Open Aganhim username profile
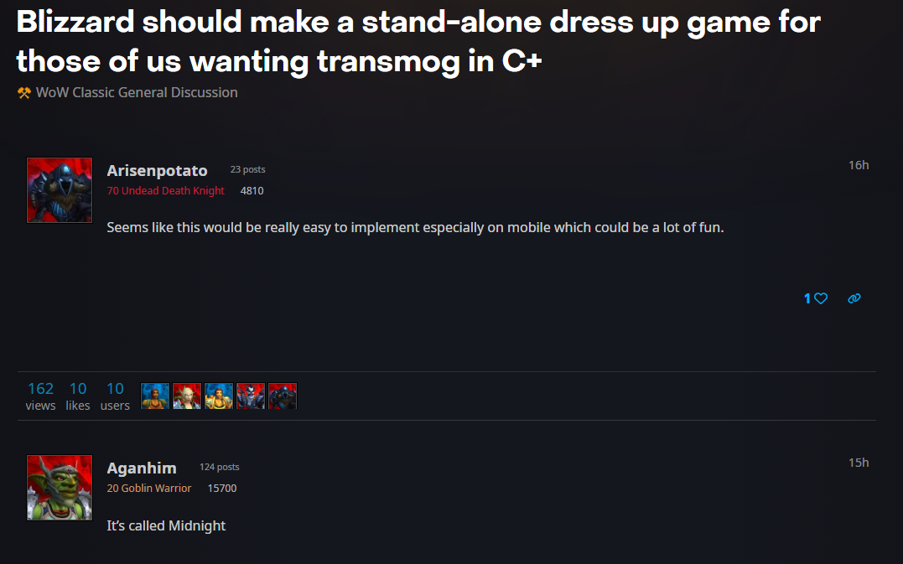Viewport: 903px width, 564px height. pos(142,468)
